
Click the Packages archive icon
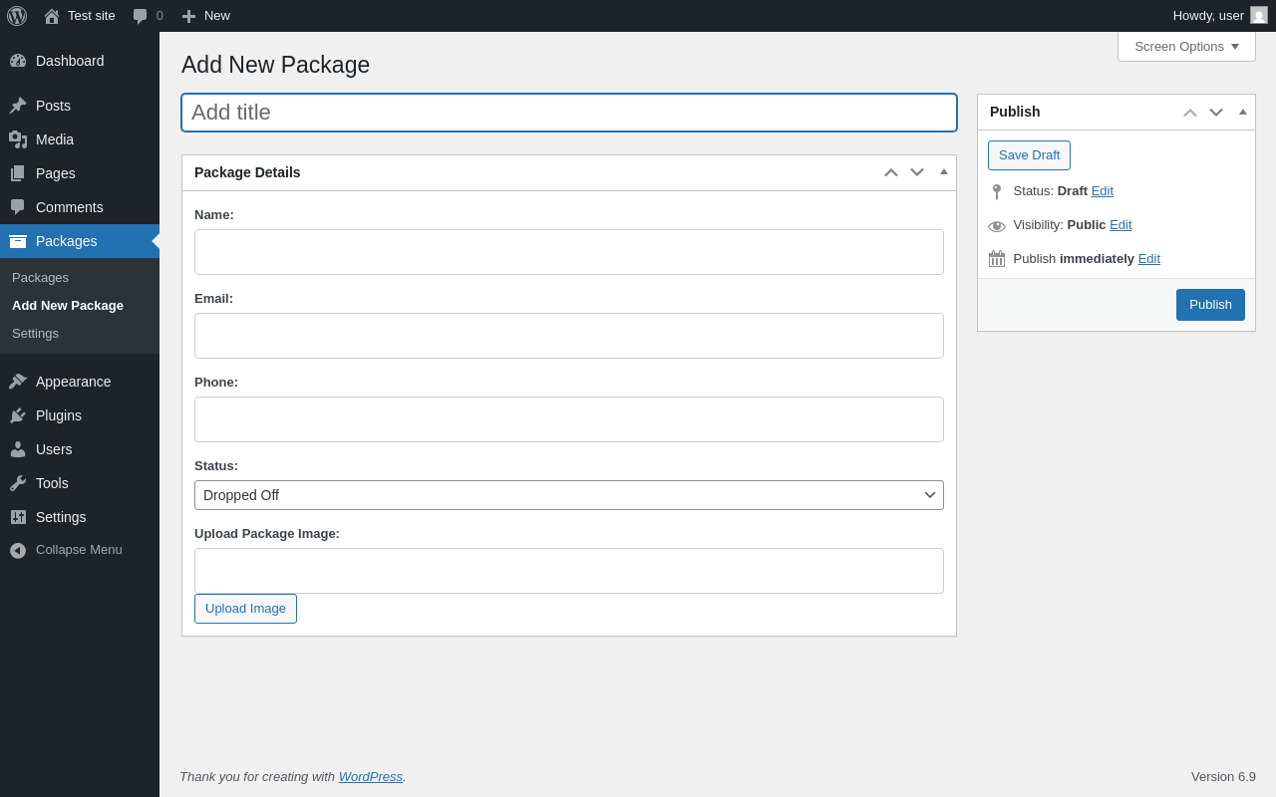18,241
